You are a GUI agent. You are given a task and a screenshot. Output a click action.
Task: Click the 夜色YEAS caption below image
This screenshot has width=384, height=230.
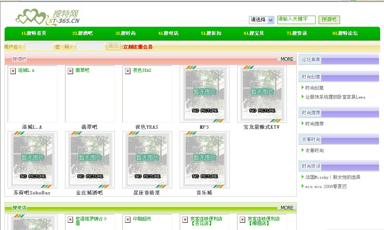point(147,127)
